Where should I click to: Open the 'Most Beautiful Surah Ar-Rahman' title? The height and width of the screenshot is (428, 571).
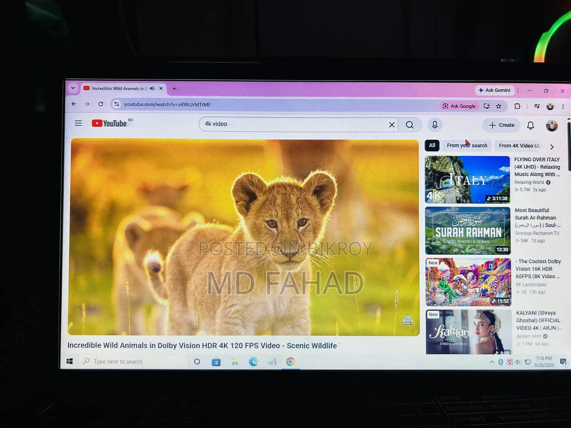[x=537, y=218]
